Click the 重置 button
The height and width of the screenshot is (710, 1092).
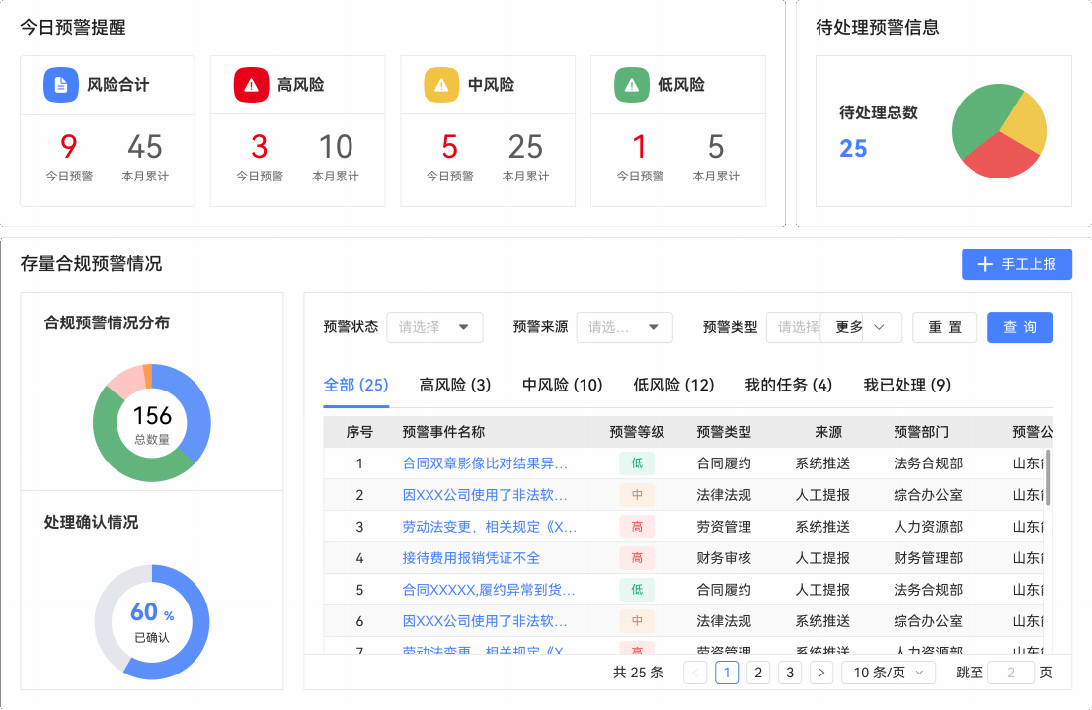(945, 327)
